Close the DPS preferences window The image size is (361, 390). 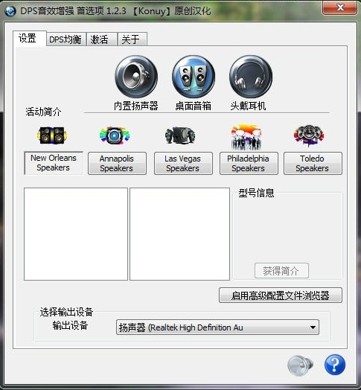[x=340, y=7]
